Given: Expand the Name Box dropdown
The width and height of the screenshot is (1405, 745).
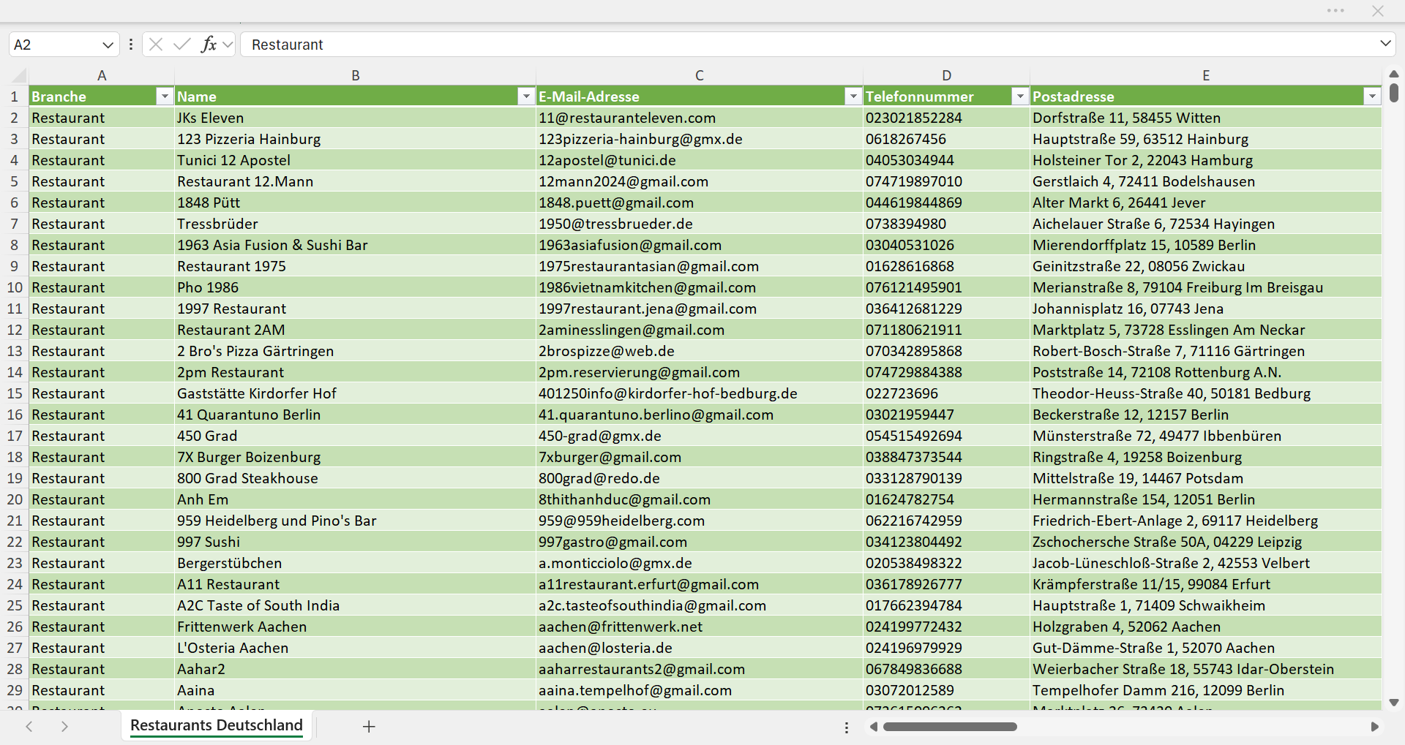Looking at the screenshot, I should pos(108,45).
